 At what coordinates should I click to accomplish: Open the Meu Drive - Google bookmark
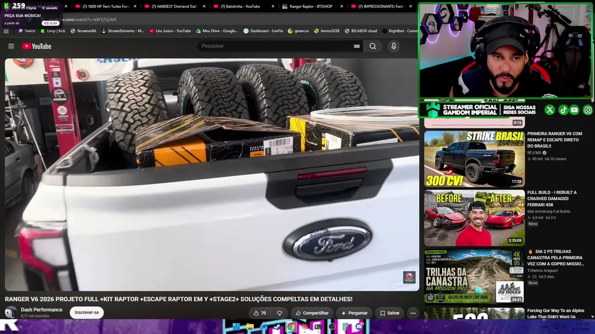(x=217, y=31)
